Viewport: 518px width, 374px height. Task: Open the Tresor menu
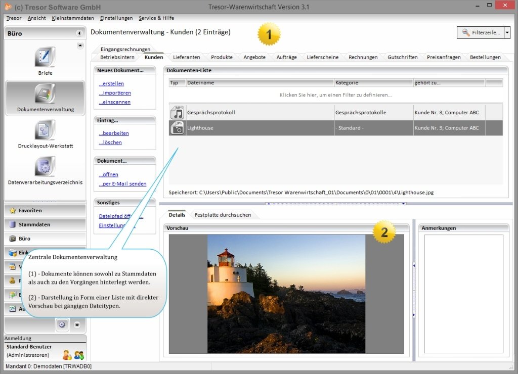click(x=14, y=18)
